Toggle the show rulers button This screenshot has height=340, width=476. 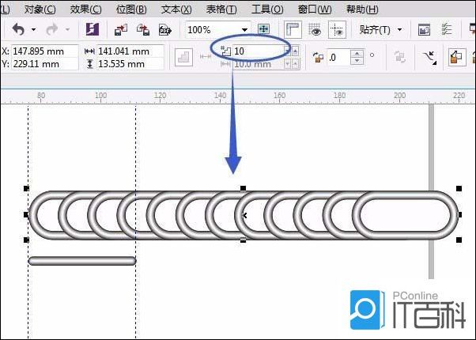pyautogui.click(x=293, y=29)
